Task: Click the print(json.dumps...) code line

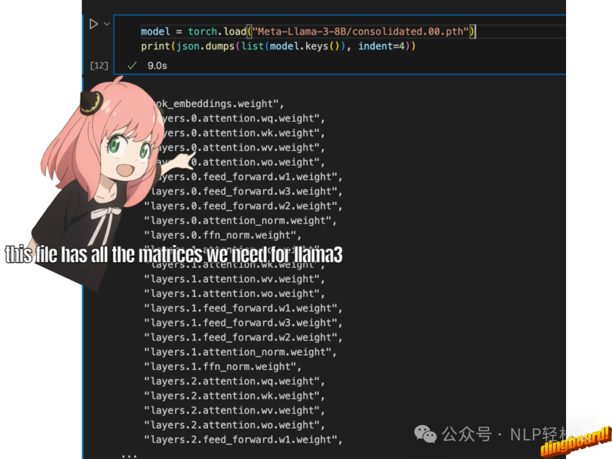Action: pyautogui.click(x=278, y=46)
